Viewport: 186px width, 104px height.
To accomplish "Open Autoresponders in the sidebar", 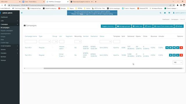I will click(x=6, y=34).
